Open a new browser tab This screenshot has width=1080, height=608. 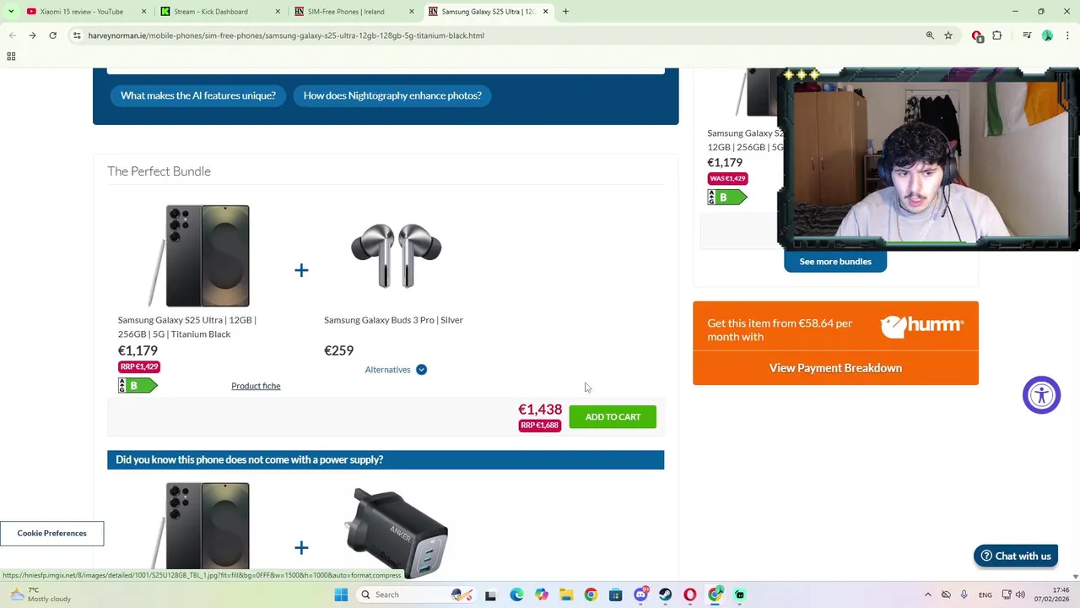pos(565,11)
